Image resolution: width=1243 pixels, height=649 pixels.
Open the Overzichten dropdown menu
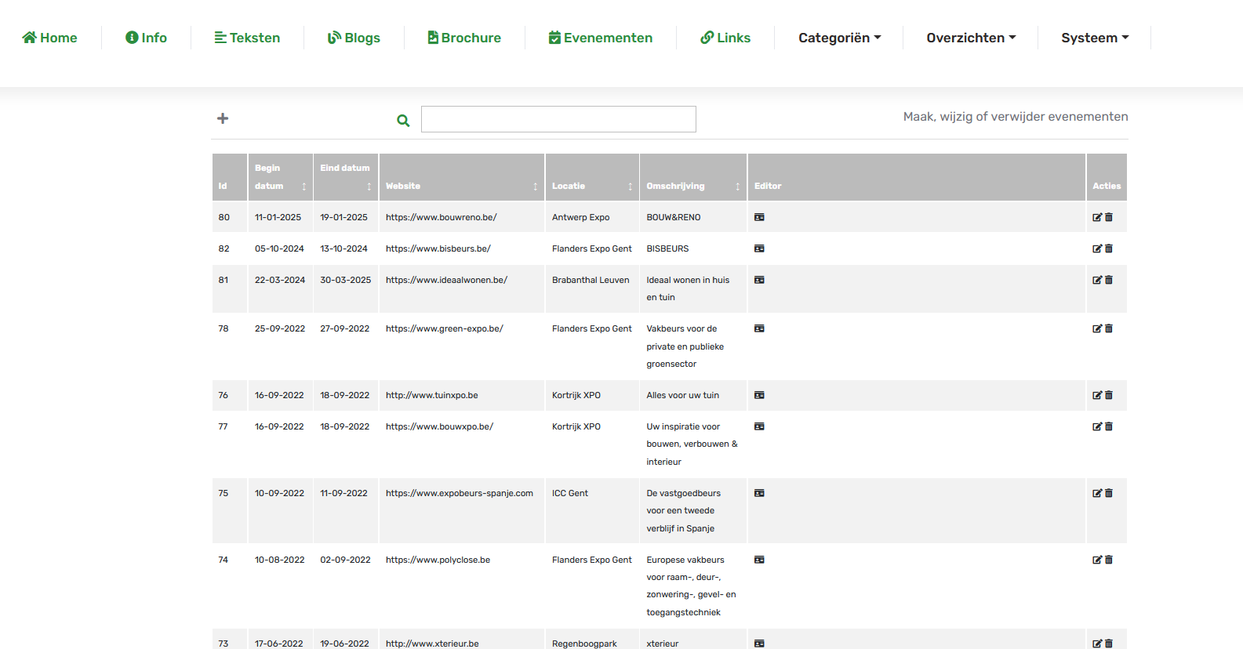(971, 38)
